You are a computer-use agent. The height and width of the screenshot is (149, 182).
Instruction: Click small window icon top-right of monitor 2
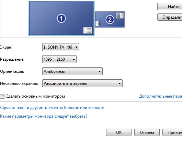point(120,16)
